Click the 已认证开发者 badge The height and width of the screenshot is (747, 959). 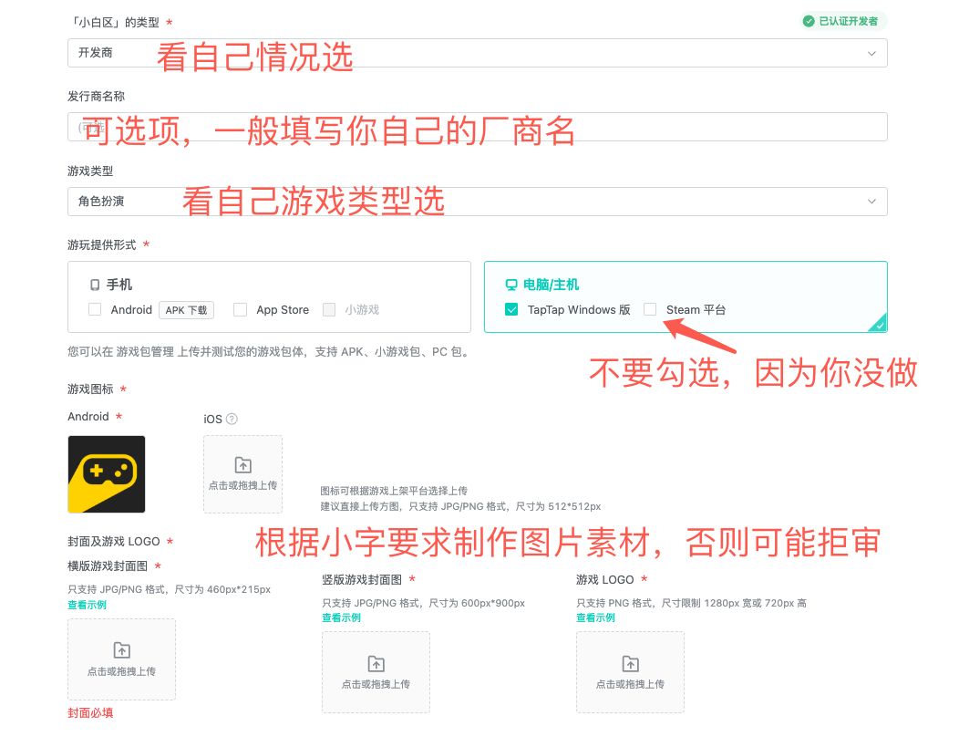tap(843, 21)
